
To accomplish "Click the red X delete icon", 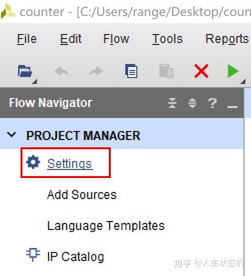I will [201, 71].
